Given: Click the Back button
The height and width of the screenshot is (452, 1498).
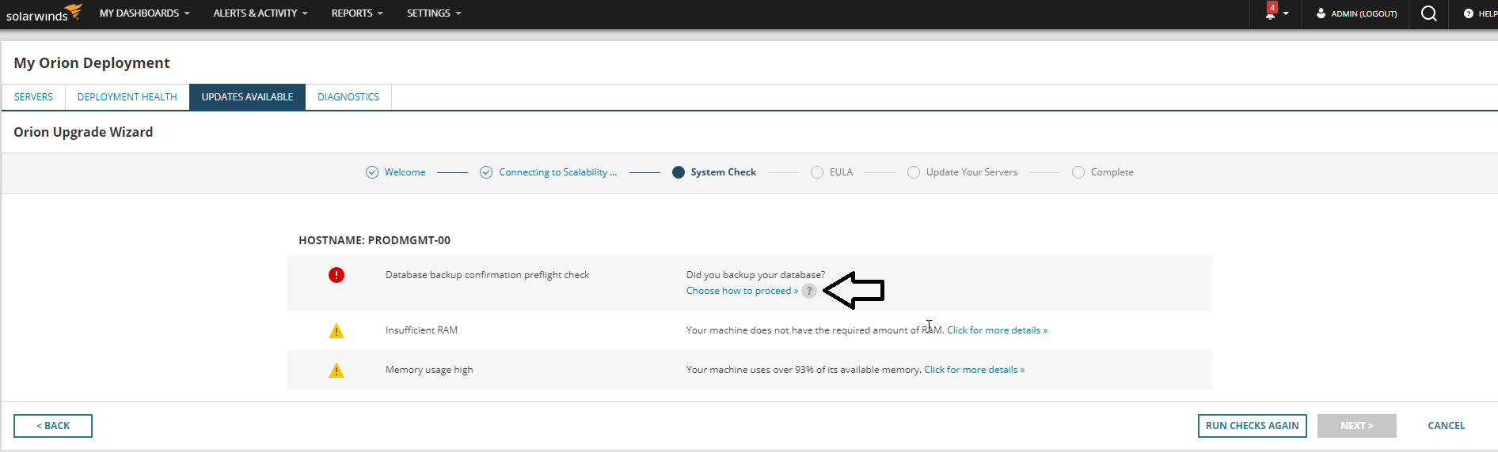Looking at the screenshot, I should point(53,426).
